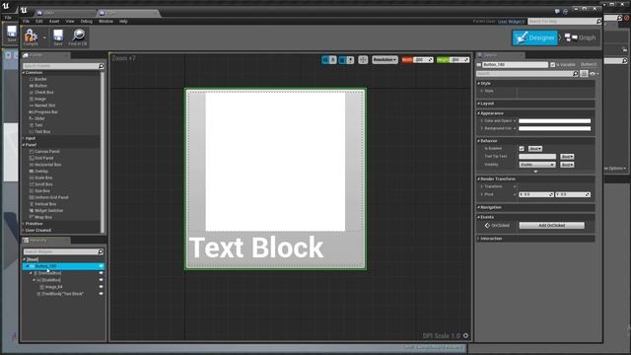Image resolution: width=631 pixels, height=355 pixels.
Task: Select Overlay widget in Palette
Action: [38, 171]
